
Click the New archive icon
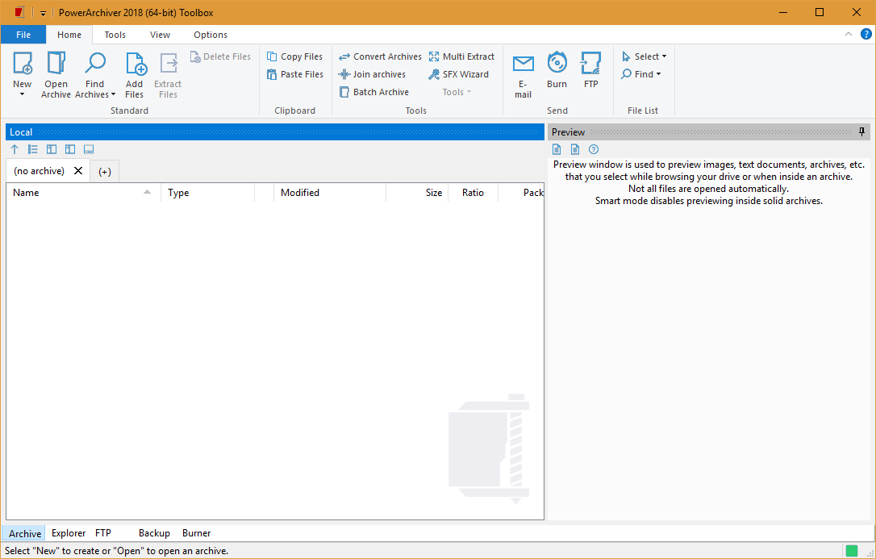tap(23, 63)
